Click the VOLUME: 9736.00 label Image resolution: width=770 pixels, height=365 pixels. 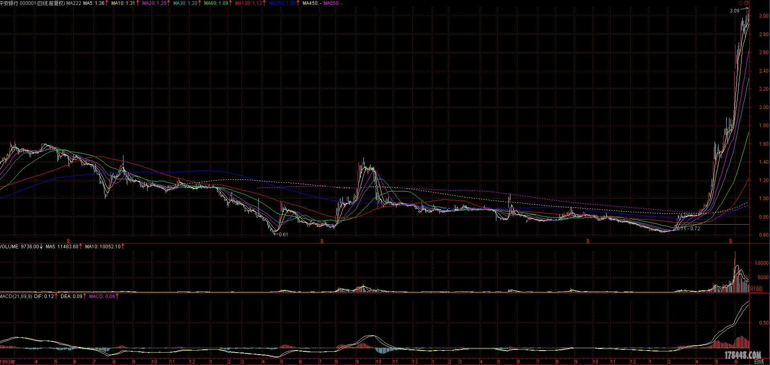click(19, 247)
